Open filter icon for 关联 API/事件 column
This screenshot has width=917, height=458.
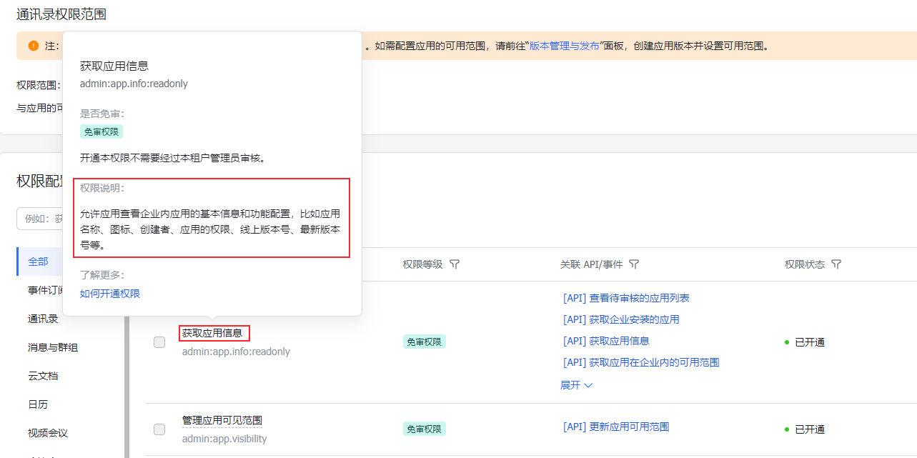coord(634,264)
